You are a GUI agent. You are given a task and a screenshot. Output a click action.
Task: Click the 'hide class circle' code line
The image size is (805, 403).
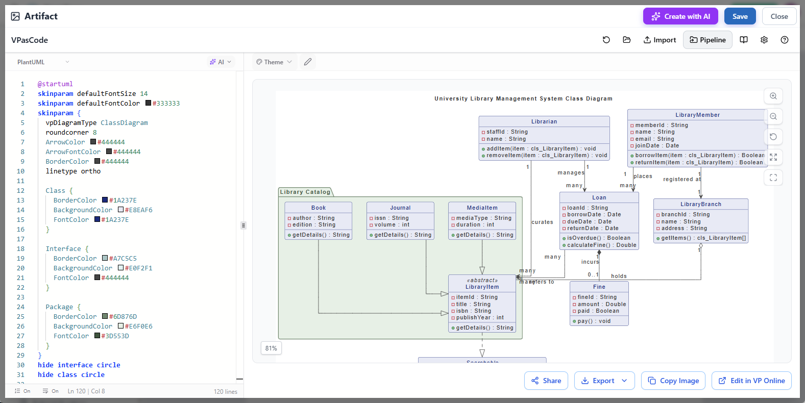71,374
